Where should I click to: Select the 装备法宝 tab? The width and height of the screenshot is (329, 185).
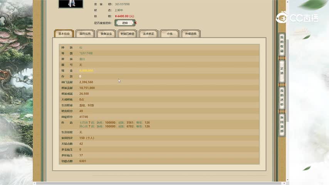(x=106, y=34)
